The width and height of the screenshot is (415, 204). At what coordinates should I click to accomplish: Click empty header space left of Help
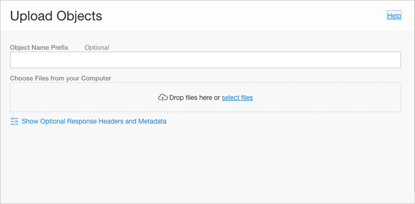[251, 16]
